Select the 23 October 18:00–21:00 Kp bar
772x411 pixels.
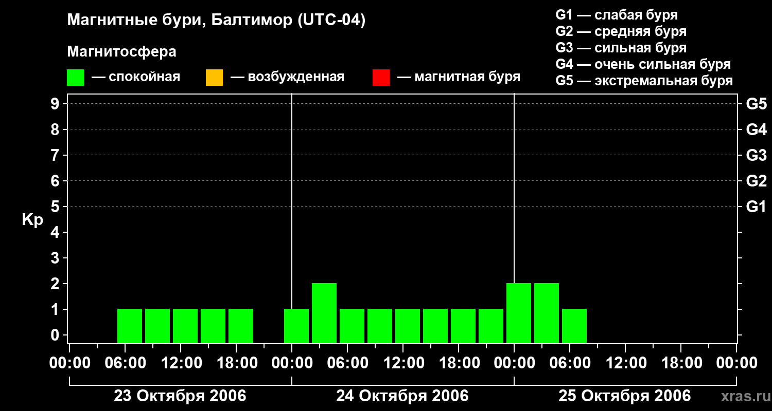coord(241,326)
